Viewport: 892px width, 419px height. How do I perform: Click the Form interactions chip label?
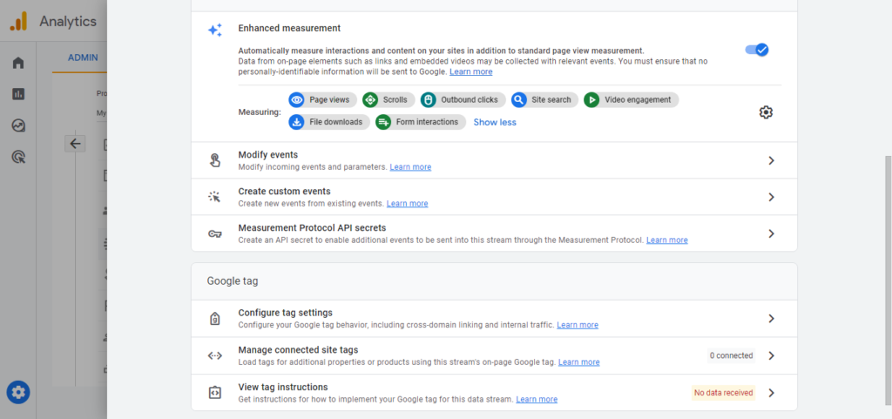(427, 122)
